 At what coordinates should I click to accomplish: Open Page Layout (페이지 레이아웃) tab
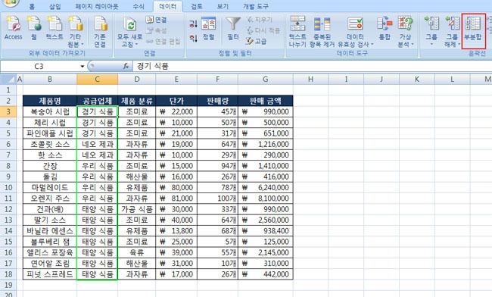(97, 6)
